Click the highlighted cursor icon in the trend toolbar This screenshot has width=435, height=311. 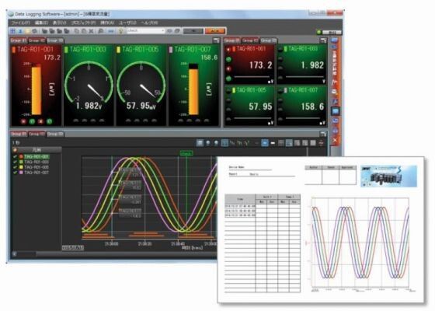(x=224, y=143)
